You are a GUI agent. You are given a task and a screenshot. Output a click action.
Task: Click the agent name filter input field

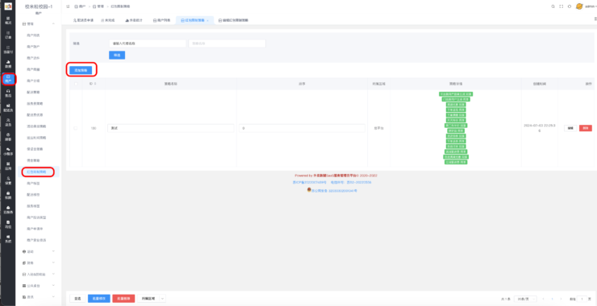[x=148, y=43]
